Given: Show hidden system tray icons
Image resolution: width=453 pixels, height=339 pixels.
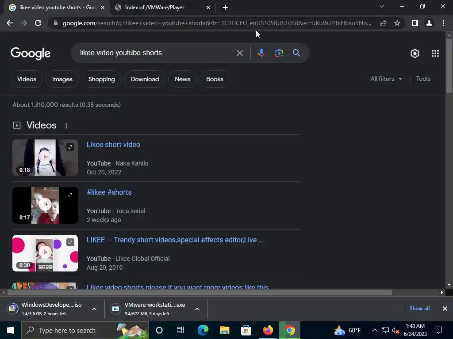Looking at the screenshot, I should tap(374, 330).
